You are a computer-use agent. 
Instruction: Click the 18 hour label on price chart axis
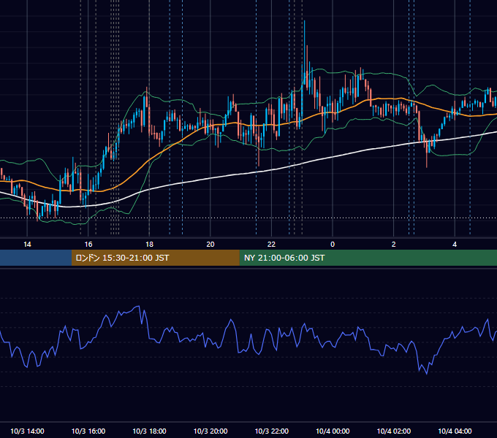coord(149,245)
